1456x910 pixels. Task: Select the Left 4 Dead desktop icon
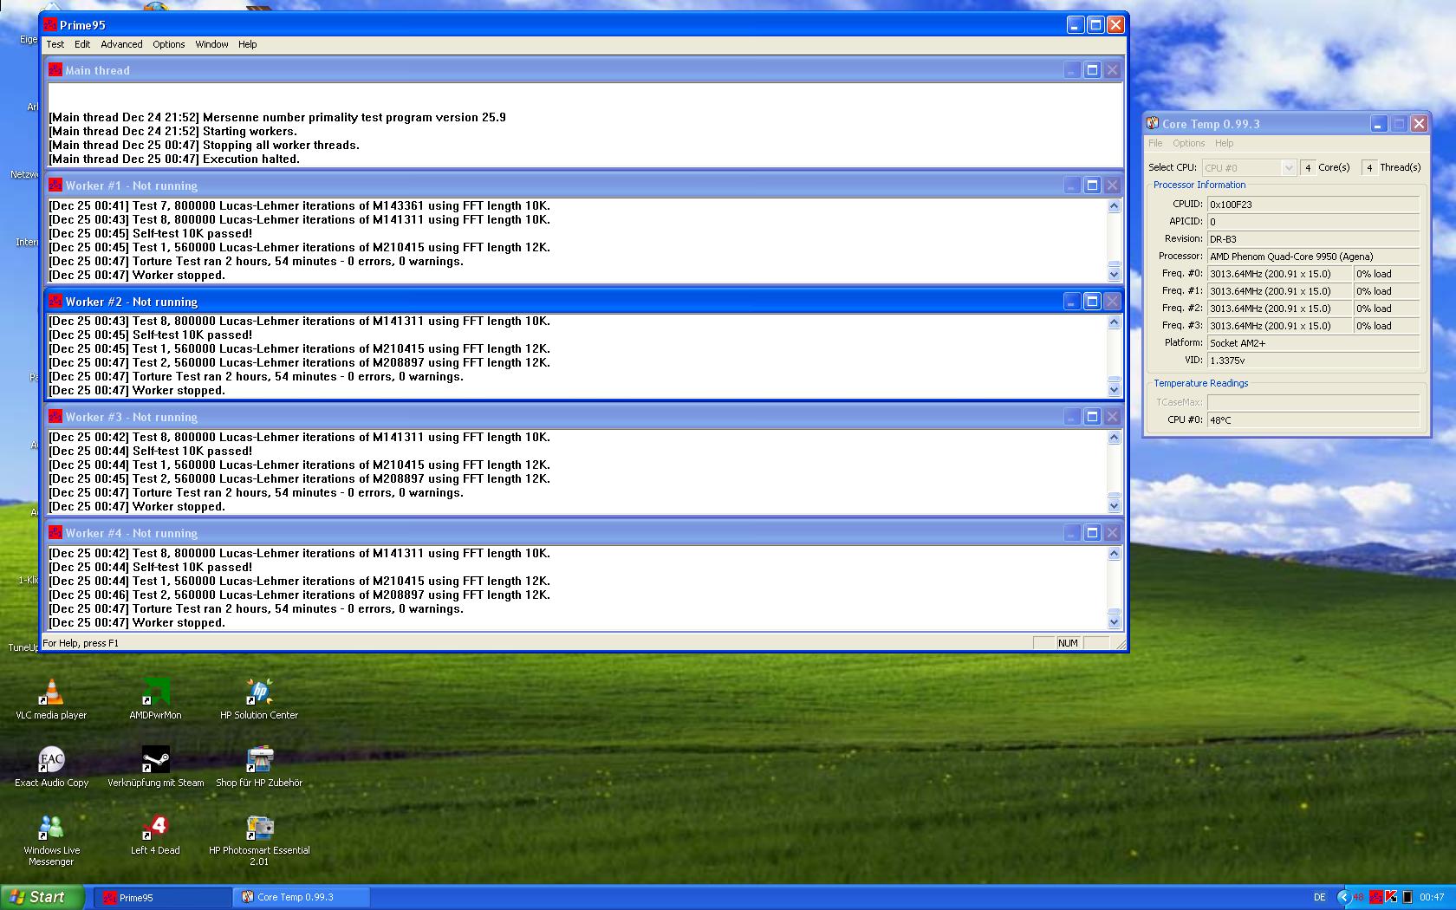[155, 835]
